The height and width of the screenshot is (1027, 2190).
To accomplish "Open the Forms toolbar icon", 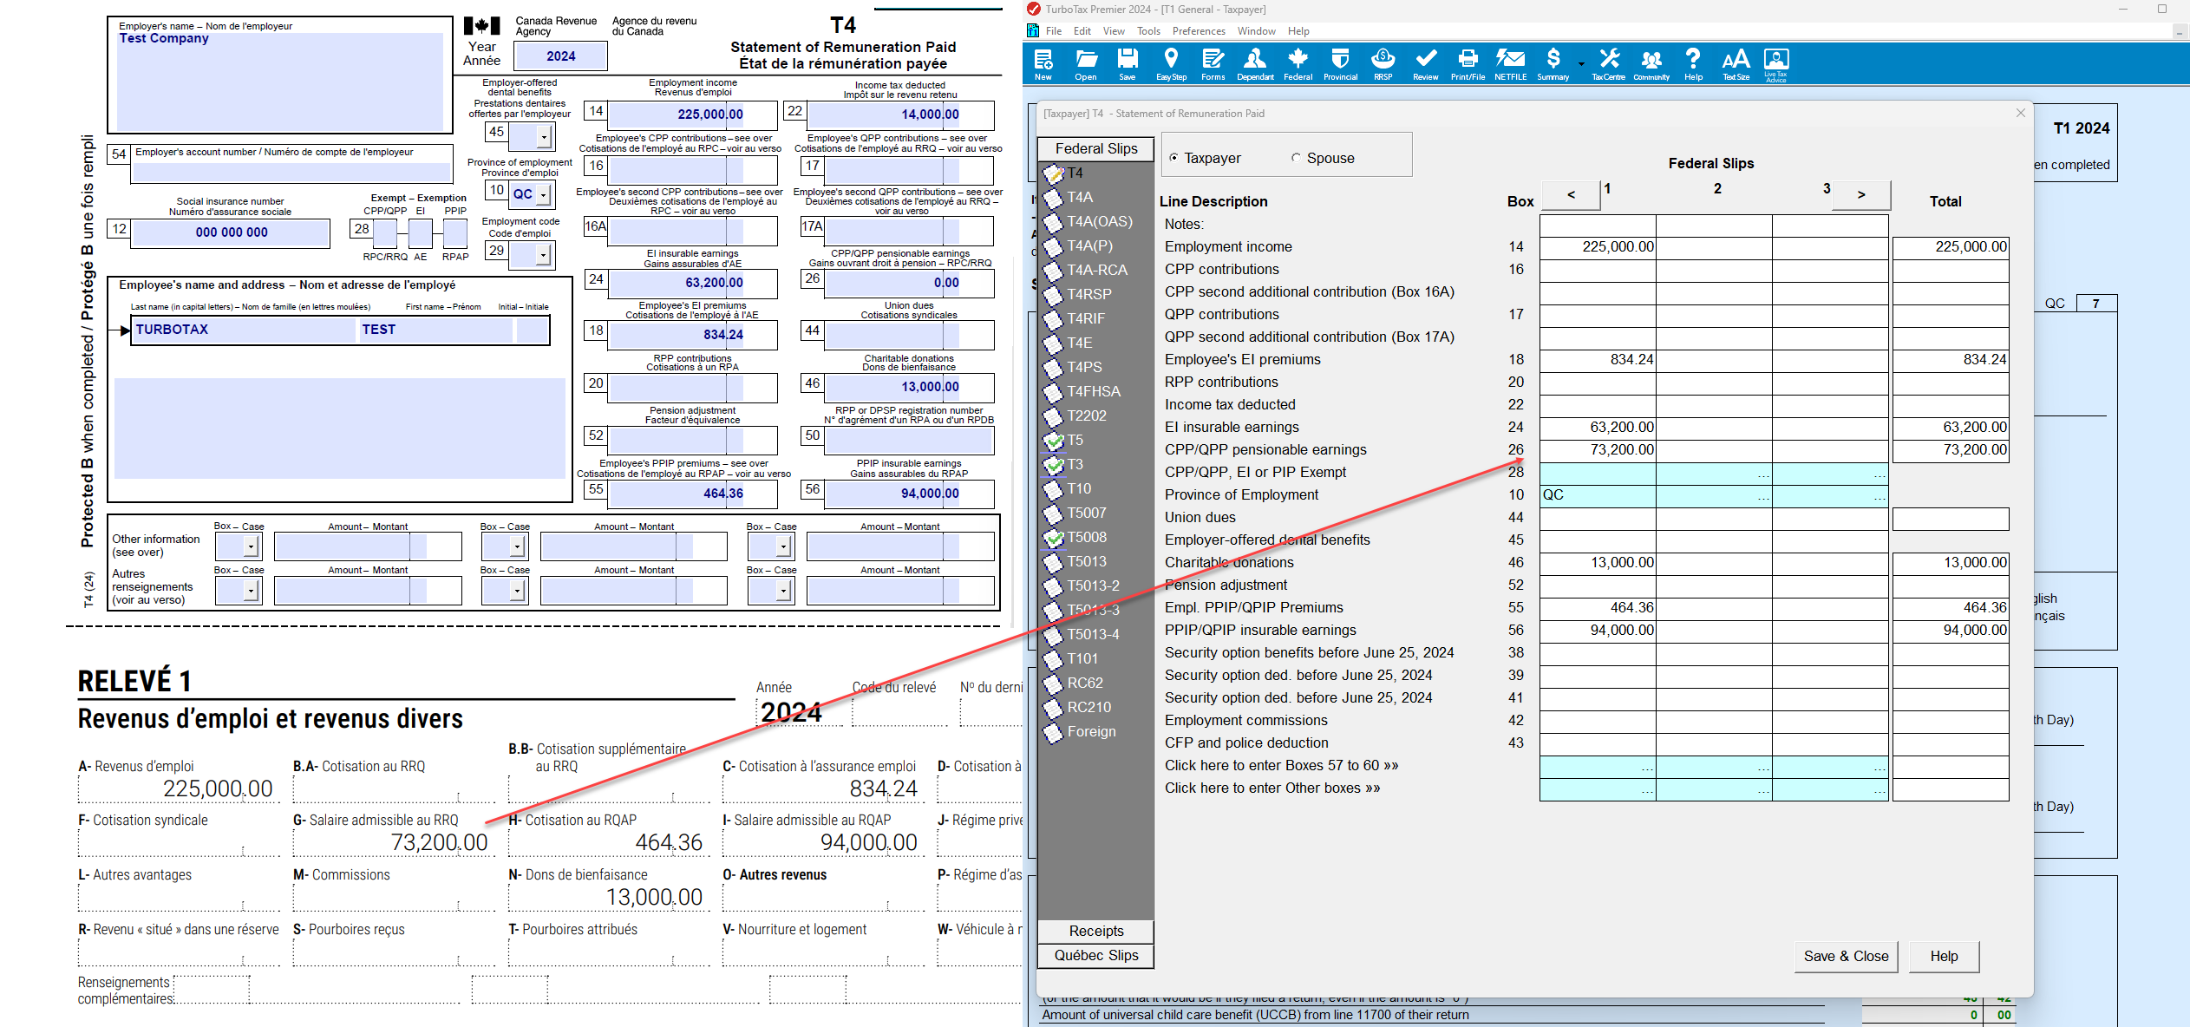I will point(1213,64).
